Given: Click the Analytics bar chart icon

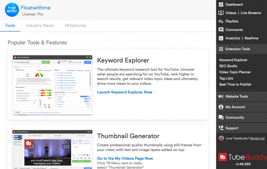Looking at the screenshot, I should coord(221,38).
